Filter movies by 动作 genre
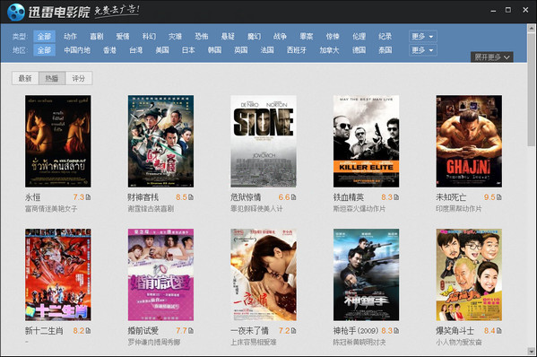This screenshot has height=357, width=537. point(70,36)
